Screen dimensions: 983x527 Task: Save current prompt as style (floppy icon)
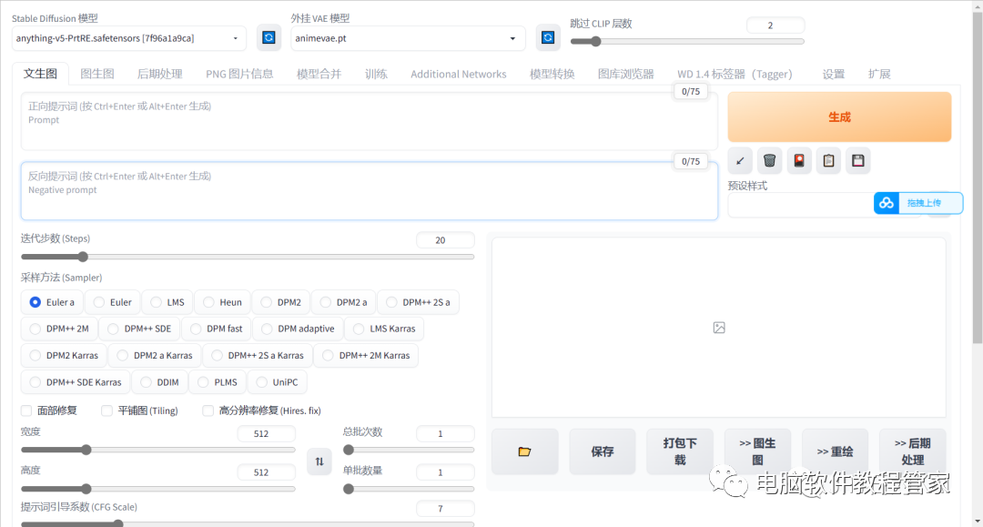coord(857,160)
